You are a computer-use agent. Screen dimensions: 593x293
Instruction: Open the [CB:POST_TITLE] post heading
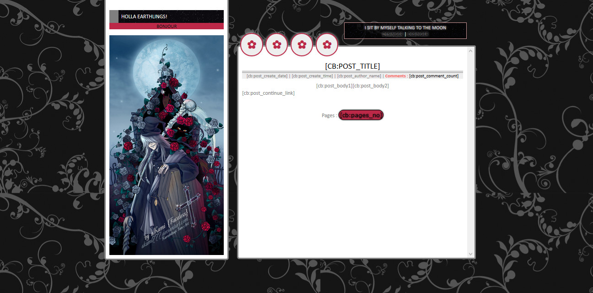tap(352, 66)
